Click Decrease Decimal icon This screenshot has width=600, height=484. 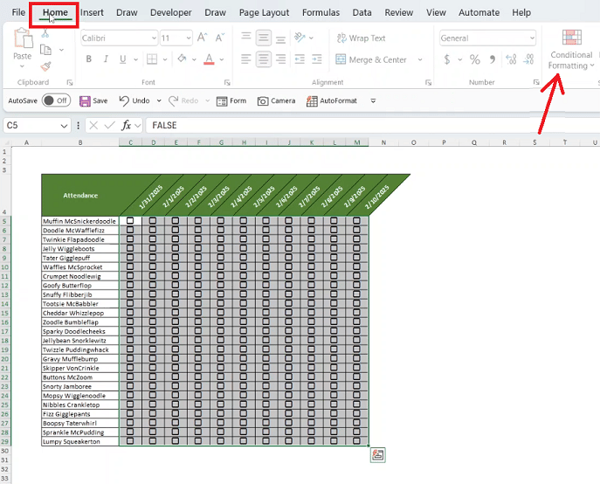(x=528, y=59)
